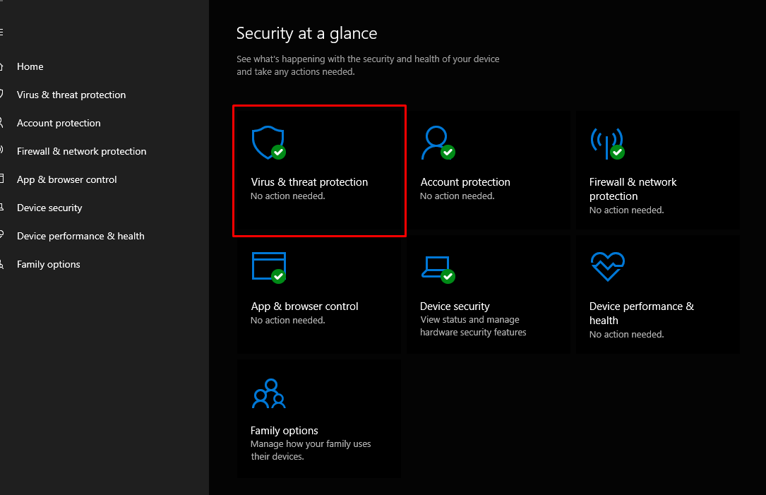This screenshot has width=766, height=495.
Task: Click 'No action needed.' under Account protection
Action: pos(457,196)
